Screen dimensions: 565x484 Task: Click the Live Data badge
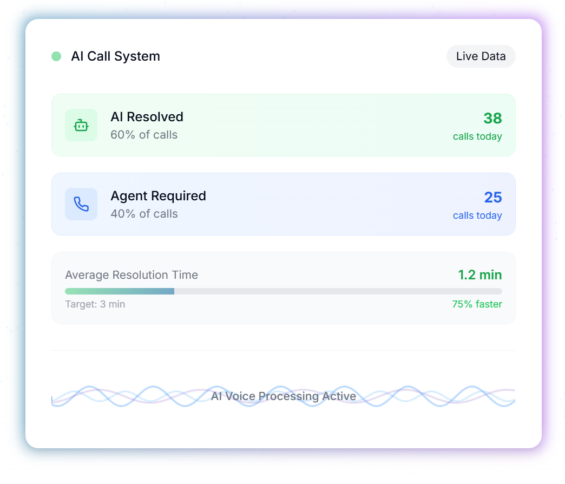point(481,56)
